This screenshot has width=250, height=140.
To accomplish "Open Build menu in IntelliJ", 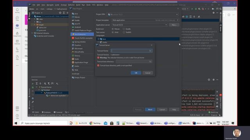I will 78,5.
